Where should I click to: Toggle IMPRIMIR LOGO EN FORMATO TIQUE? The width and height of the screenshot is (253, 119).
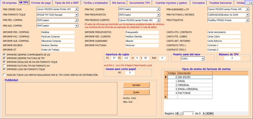[4, 69]
